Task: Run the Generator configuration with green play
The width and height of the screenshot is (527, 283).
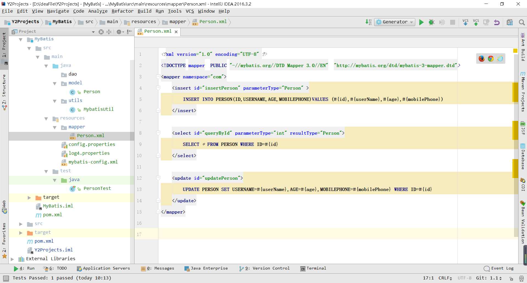Action: click(x=421, y=22)
